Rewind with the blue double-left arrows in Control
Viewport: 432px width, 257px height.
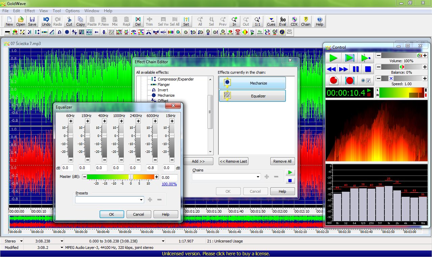[331, 69]
